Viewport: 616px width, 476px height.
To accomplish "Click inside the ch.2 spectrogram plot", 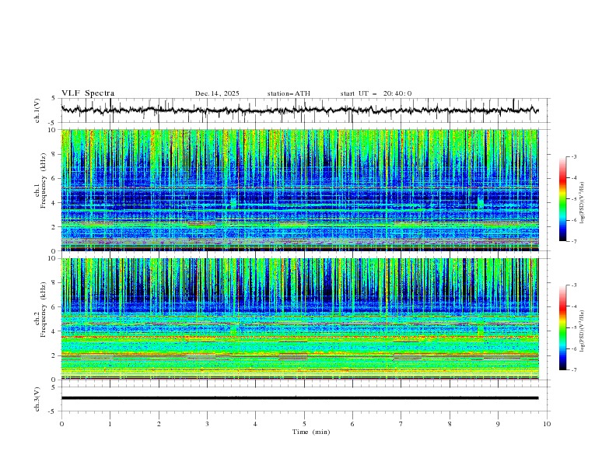I will click(x=303, y=319).
